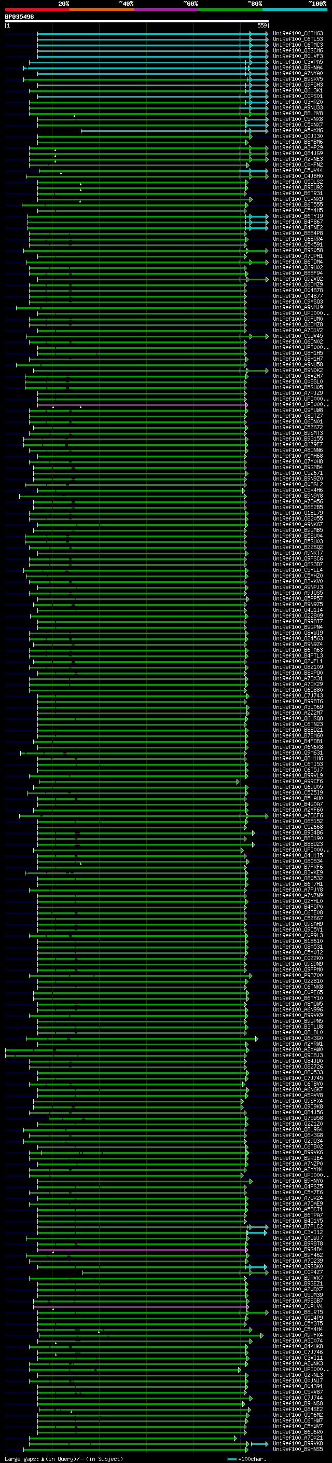Open hit UniRef100_C6TL53

click(x=298, y=39)
